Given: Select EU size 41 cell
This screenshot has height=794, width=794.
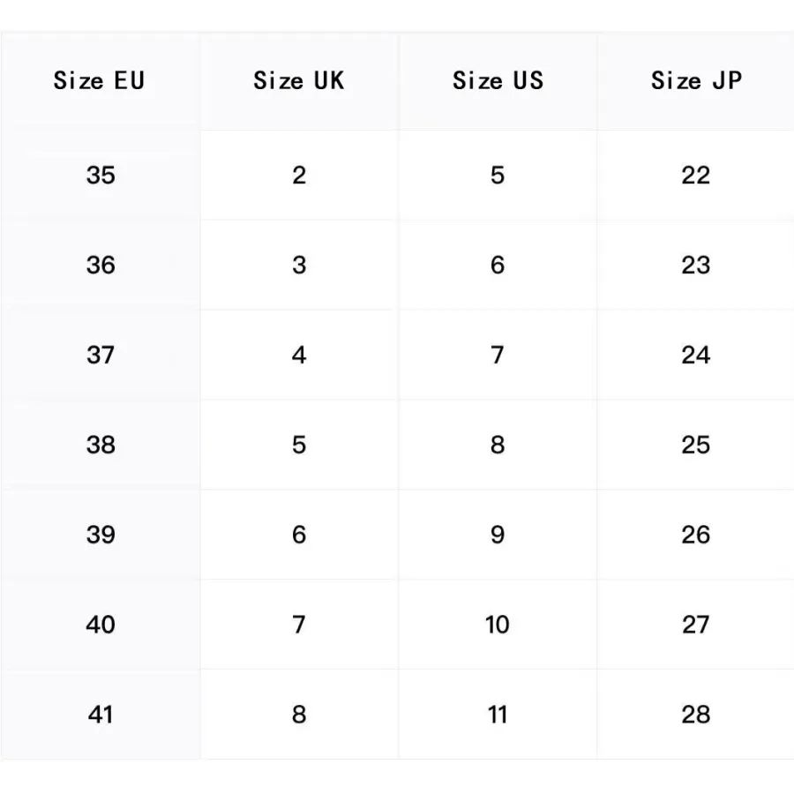Looking at the screenshot, I should pyautogui.click(x=101, y=715).
